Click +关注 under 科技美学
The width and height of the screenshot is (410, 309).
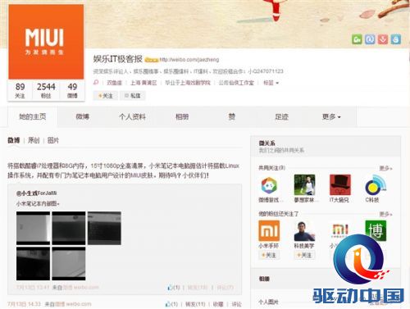[x=304, y=255]
